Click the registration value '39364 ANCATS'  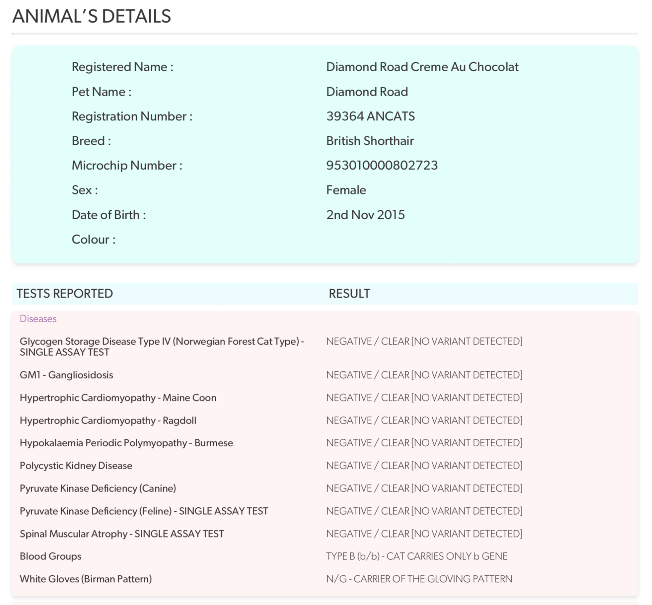pyautogui.click(x=370, y=116)
